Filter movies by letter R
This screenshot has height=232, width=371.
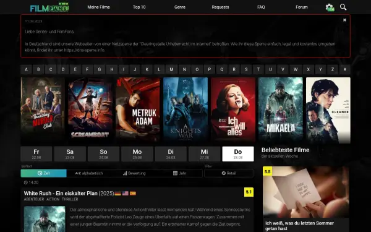point(234,69)
